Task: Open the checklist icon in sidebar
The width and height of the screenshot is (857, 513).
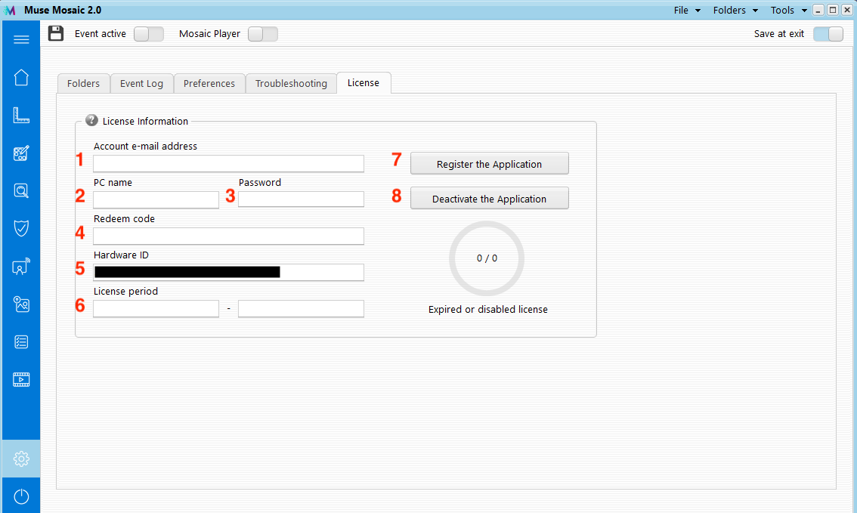Action: pos(21,342)
